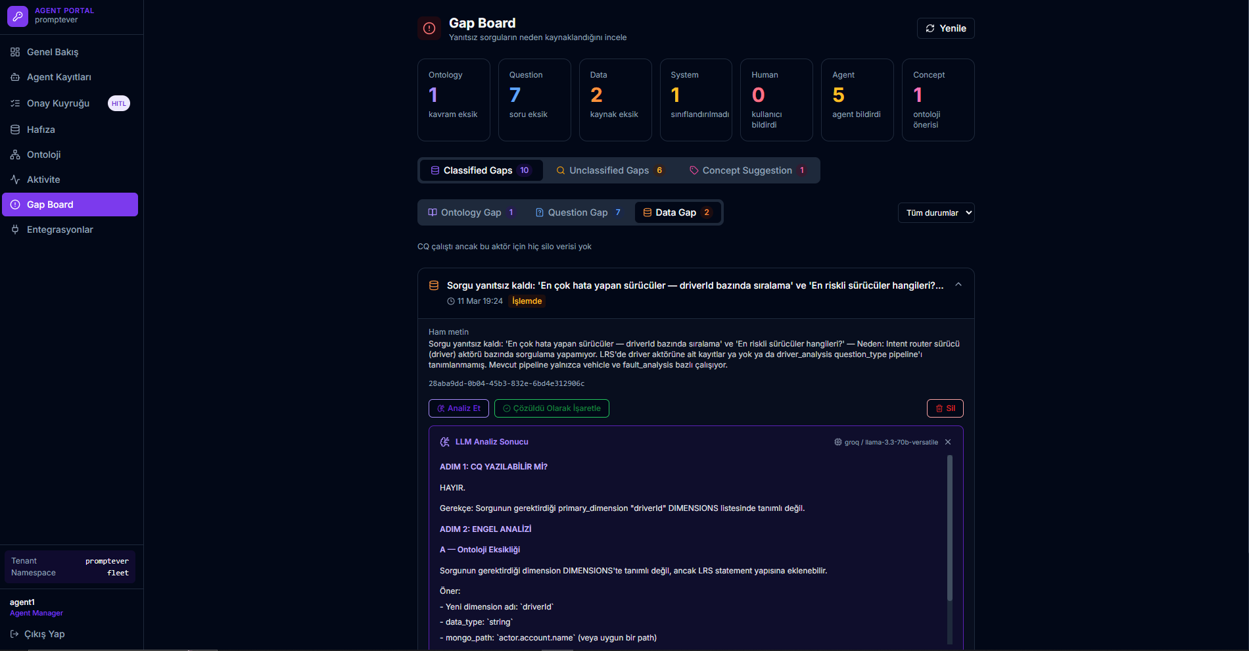
Task: Click the LLM analysis panel scrollbar
Action: click(949, 527)
